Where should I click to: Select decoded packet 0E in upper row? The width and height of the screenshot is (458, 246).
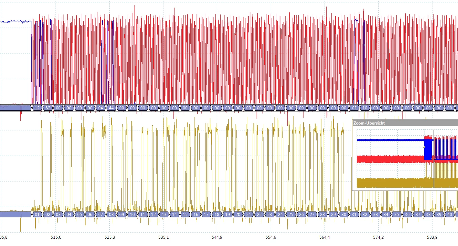click(x=354, y=108)
